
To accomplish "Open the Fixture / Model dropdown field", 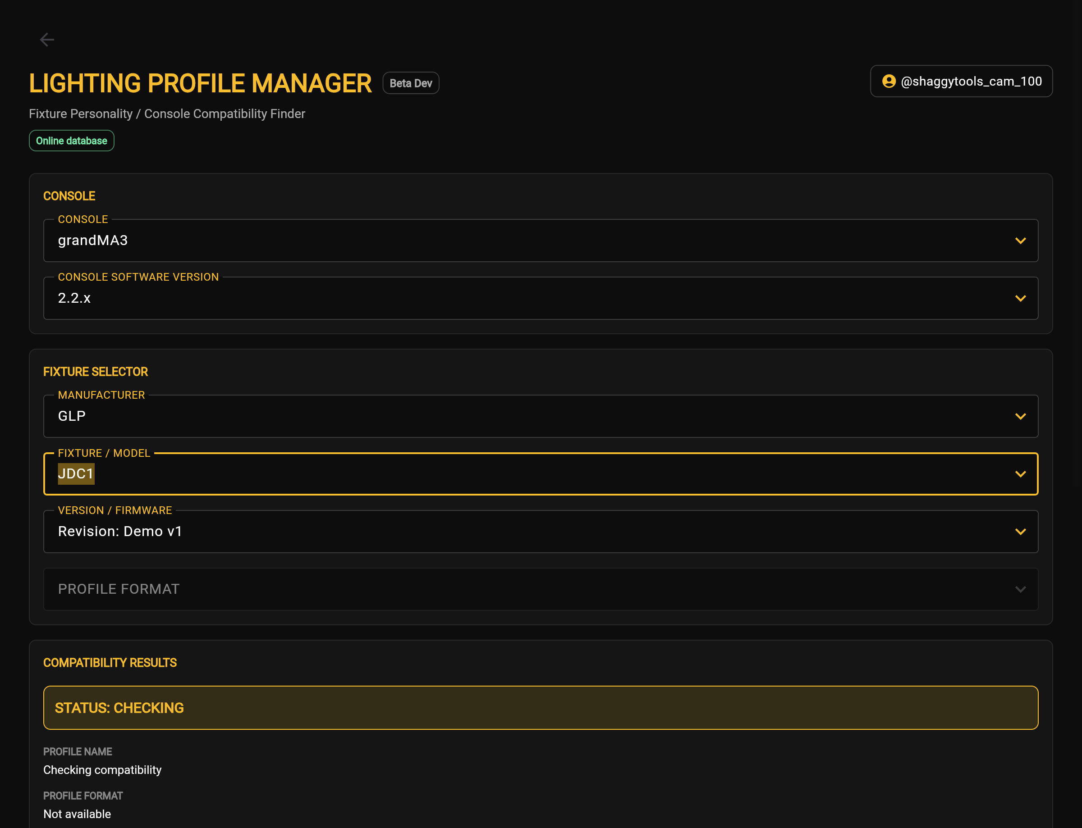I will (541, 474).
